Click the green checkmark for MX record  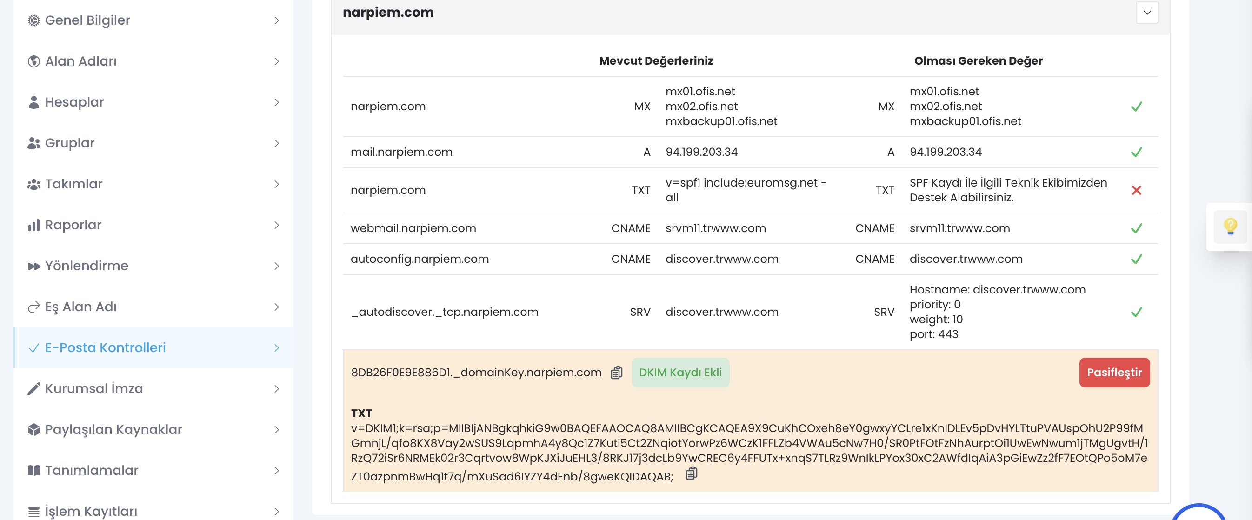[x=1136, y=107]
